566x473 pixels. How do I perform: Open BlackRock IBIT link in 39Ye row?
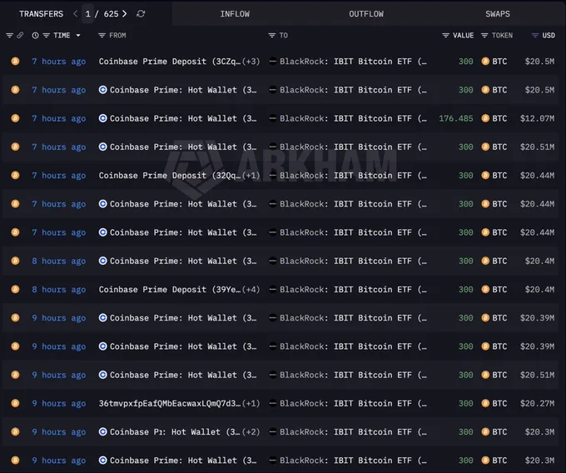[353, 289]
